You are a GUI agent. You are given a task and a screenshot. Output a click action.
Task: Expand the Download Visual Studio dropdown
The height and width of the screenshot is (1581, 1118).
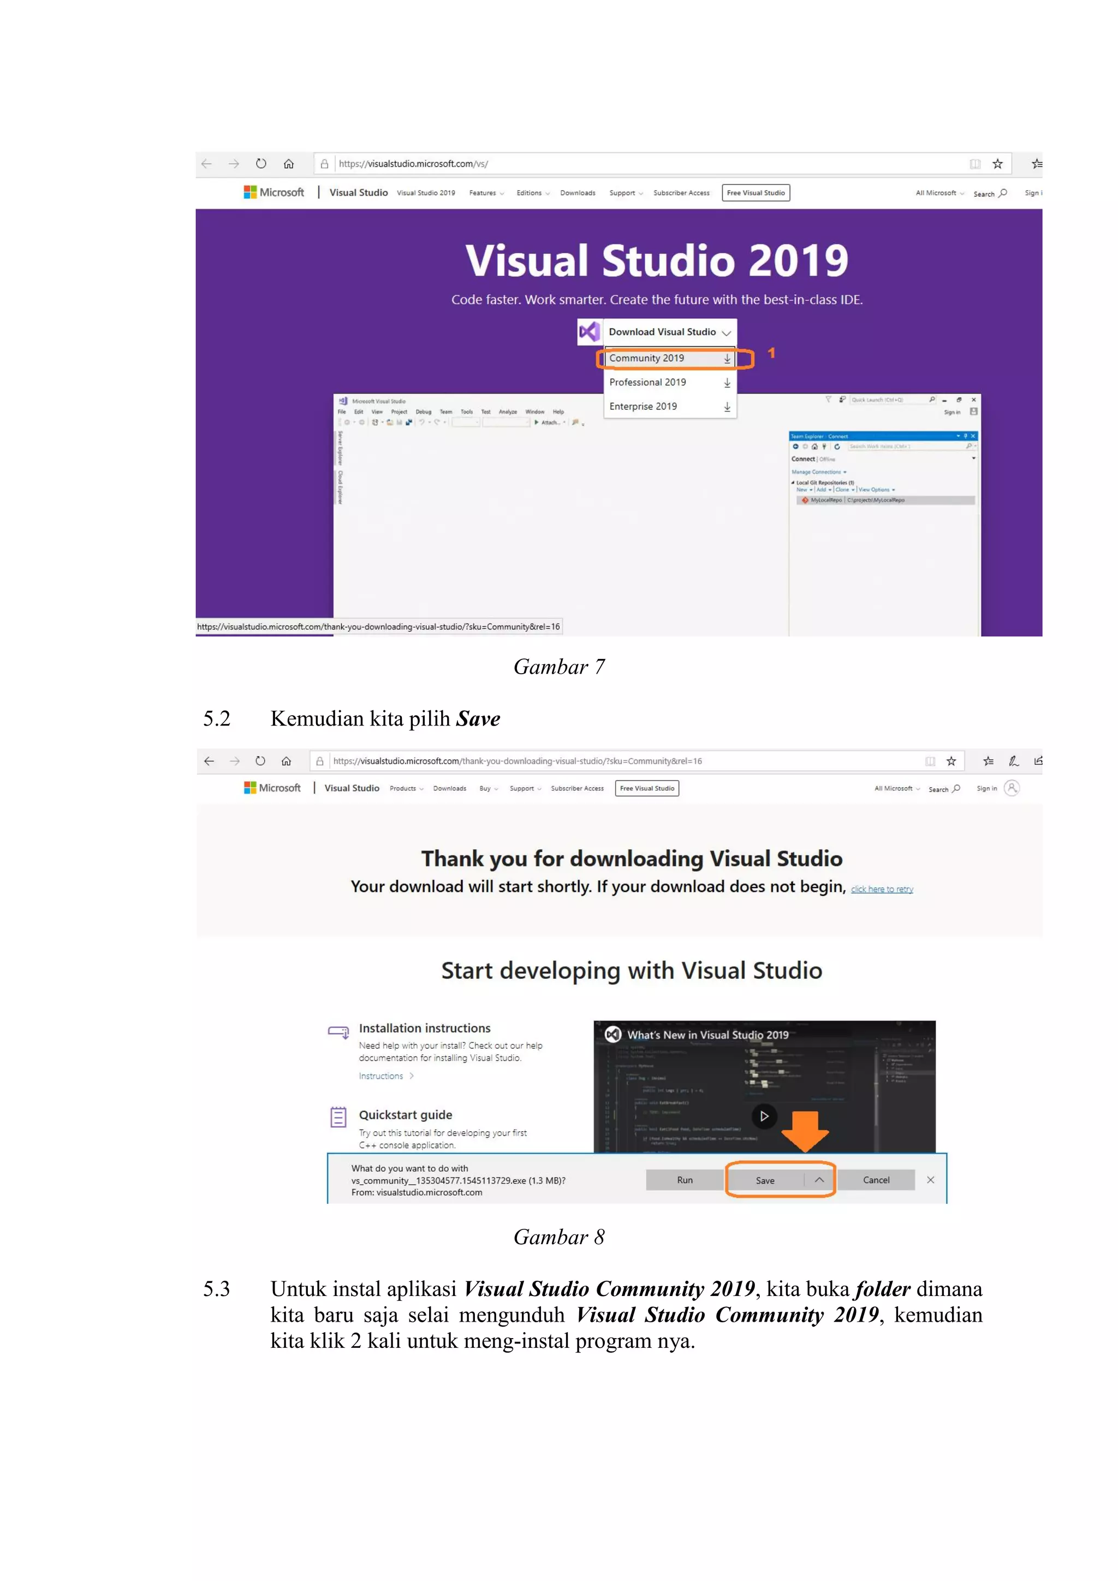(x=726, y=332)
